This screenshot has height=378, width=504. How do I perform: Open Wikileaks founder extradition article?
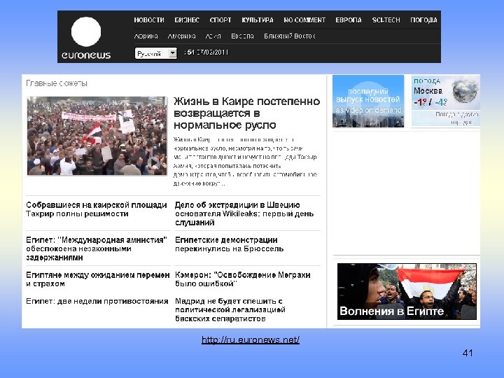(244, 213)
